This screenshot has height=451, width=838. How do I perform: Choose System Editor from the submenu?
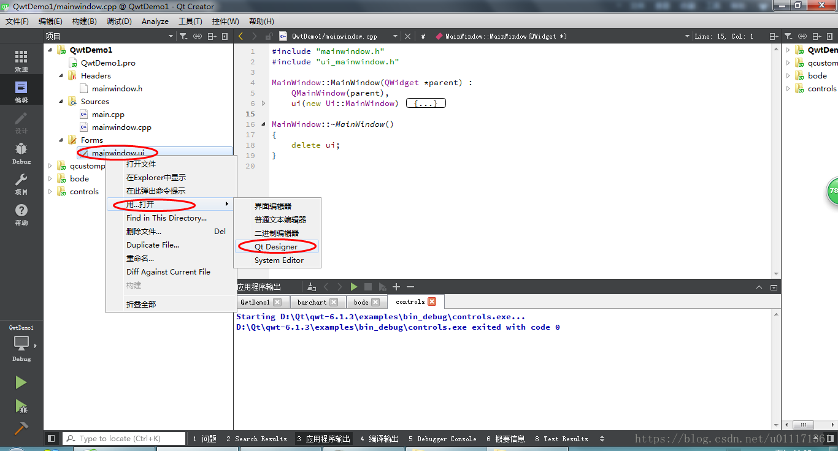point(276,260)
